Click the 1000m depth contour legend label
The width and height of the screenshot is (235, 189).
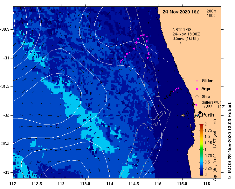212,16
